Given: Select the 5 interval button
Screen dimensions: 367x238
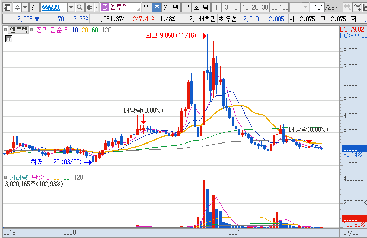Looking at the screenshot, I should pyautogui.click(x=236, y=7).
